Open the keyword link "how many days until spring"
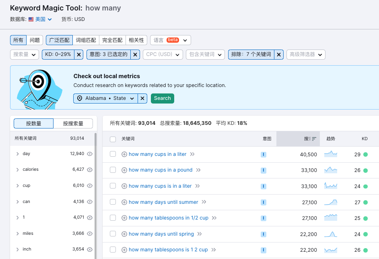Image resolution: width=379 pixels, height=259 pixels. pyautogui.click(x=161, y=234)
